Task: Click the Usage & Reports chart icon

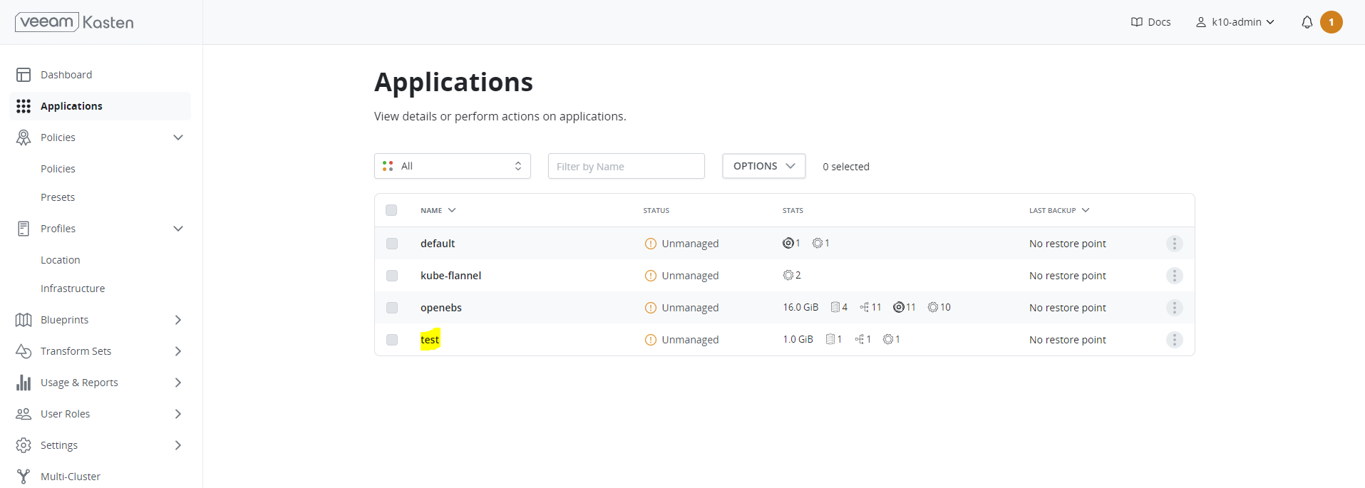Action: 24,383
